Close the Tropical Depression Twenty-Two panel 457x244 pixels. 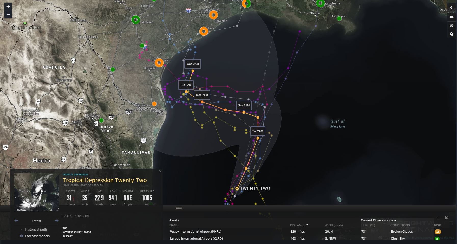coord(160,171)
